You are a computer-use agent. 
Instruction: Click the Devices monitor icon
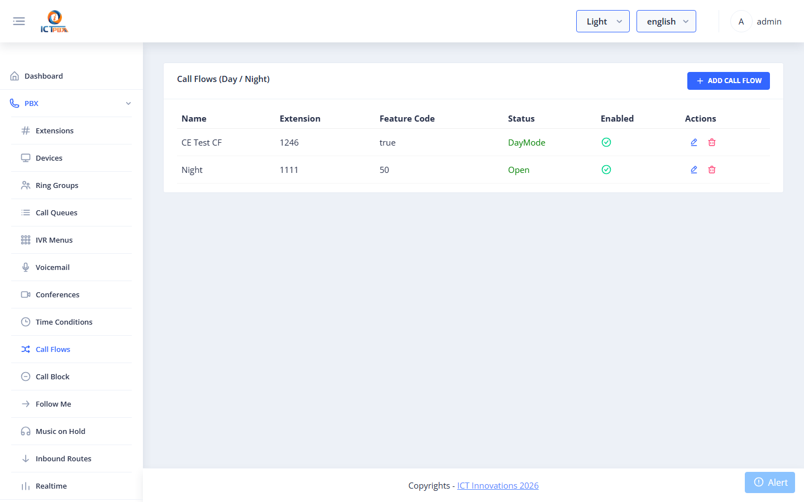(26, 158)
